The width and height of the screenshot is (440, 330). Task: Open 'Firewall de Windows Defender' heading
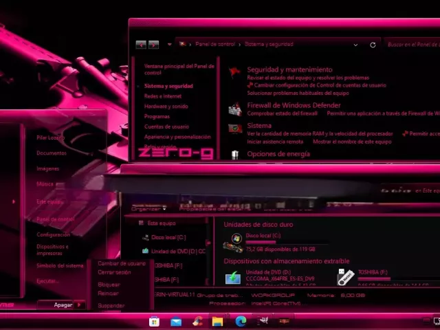click(x=294, y=105)
